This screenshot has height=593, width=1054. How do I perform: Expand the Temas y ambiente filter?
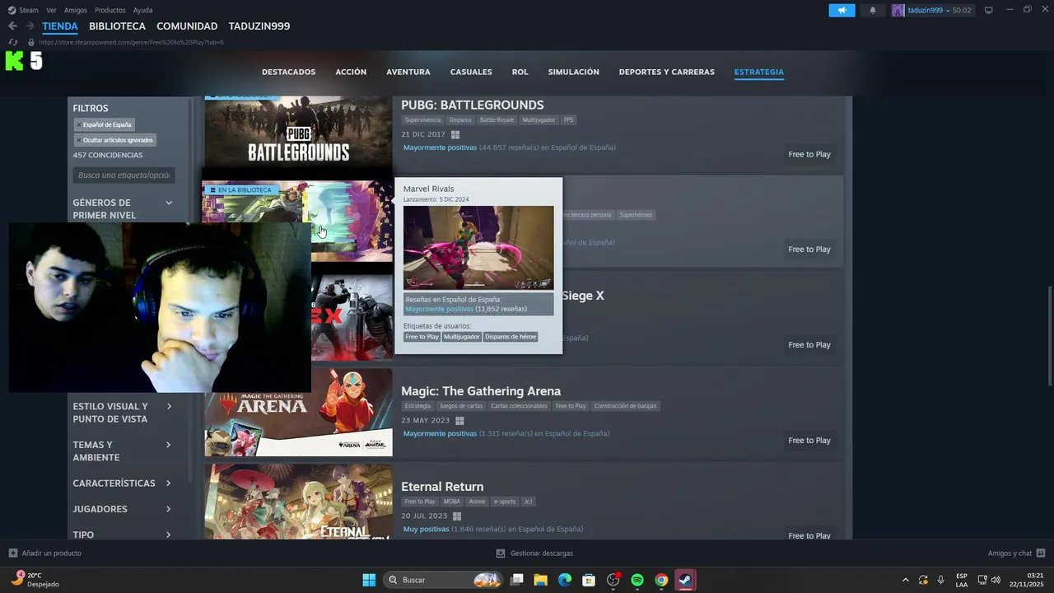coord(169,445)
